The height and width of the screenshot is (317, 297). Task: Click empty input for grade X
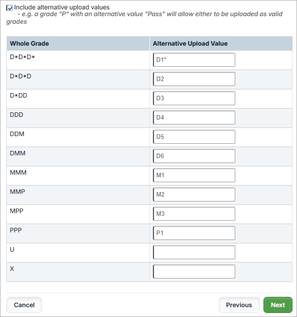tap(194, 272)
